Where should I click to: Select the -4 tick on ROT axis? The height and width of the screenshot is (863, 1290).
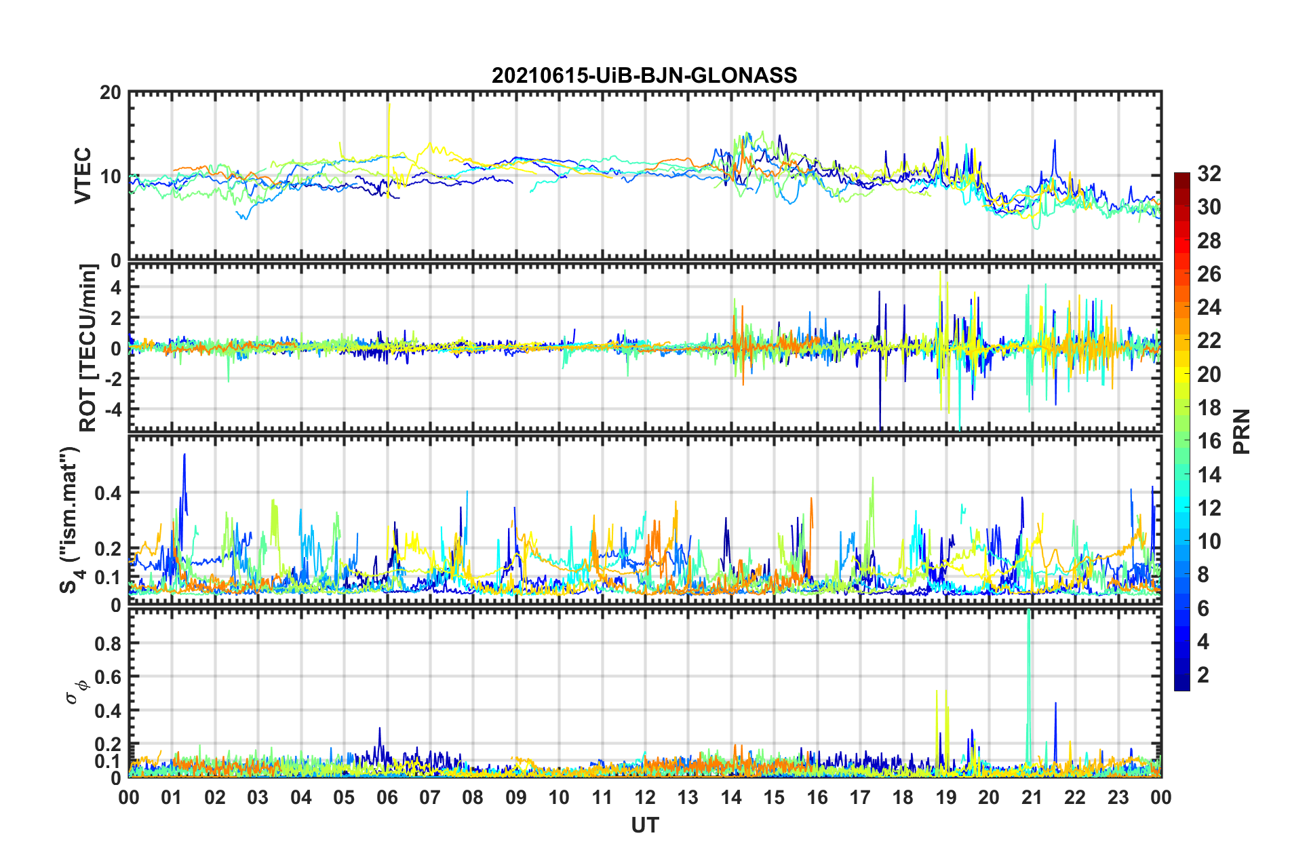(x=112, y=409)
